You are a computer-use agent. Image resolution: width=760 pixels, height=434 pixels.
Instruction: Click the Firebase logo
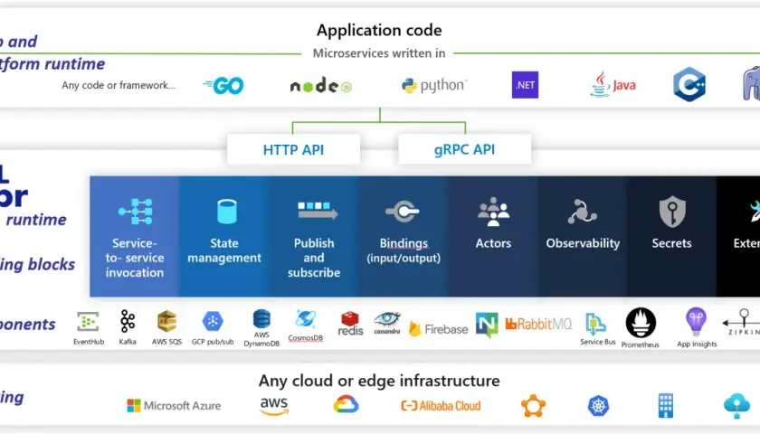point(438,329)
